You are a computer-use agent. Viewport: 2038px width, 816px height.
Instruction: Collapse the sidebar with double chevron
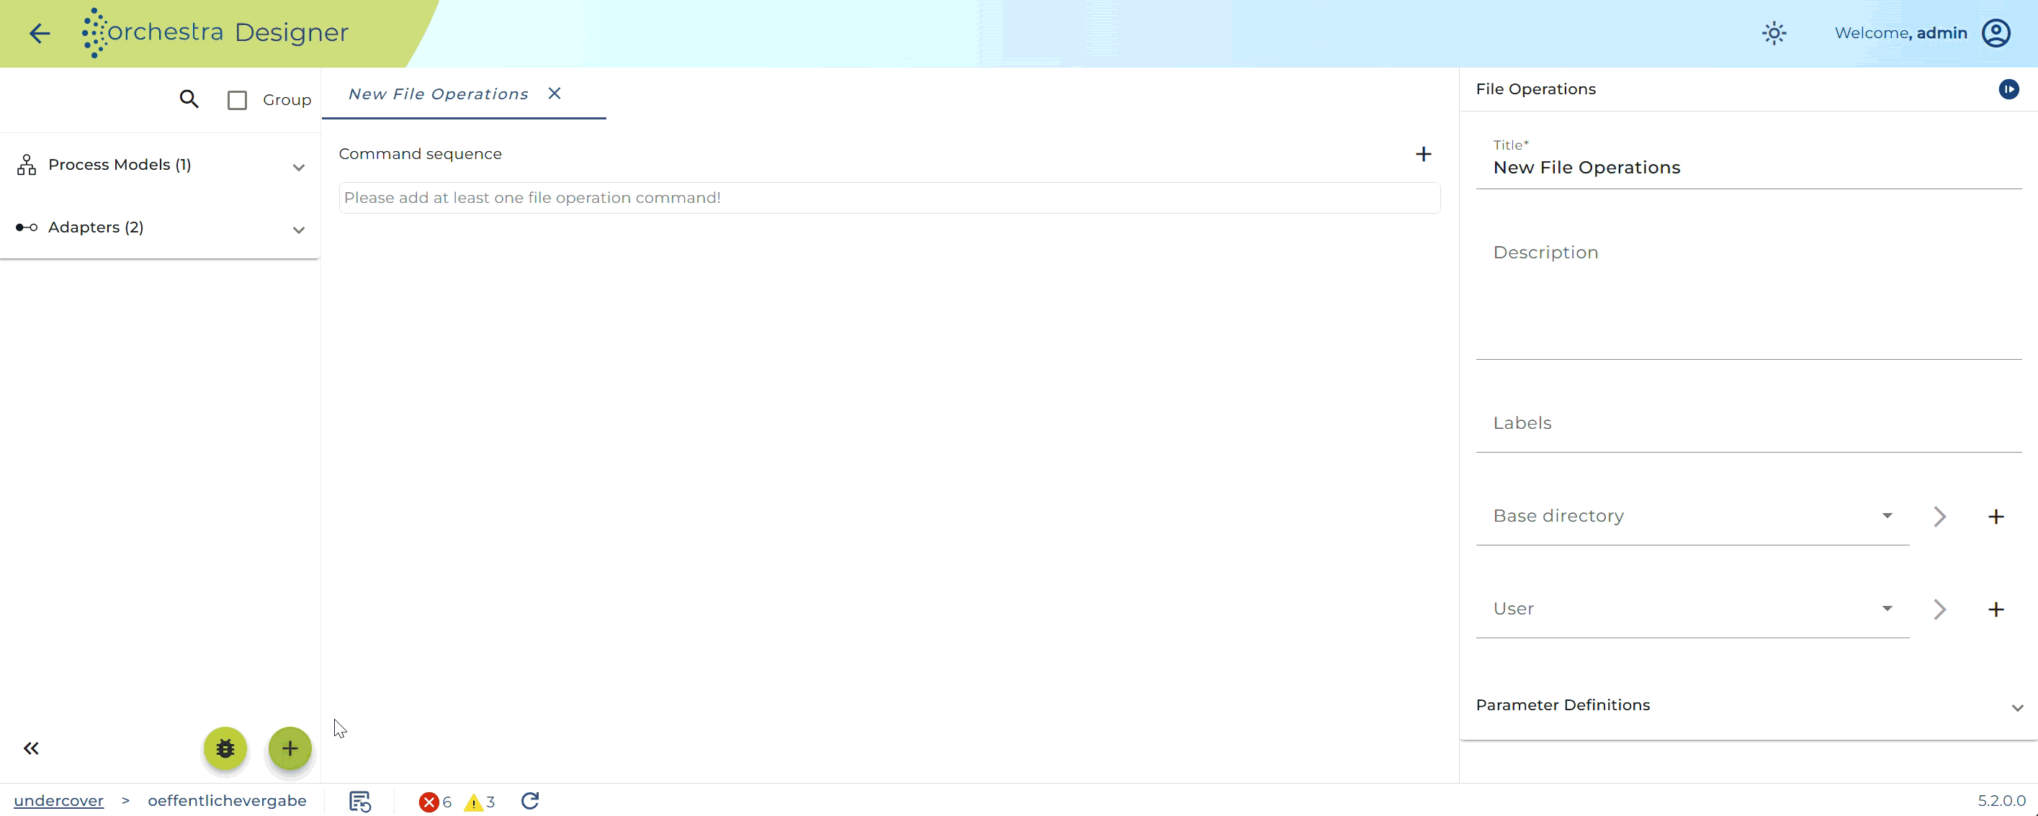pos(31,749)
